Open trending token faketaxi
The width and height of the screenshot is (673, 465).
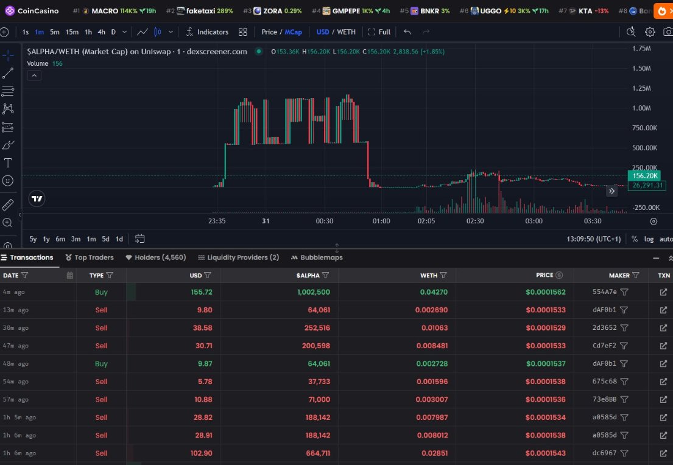[200, 11]
